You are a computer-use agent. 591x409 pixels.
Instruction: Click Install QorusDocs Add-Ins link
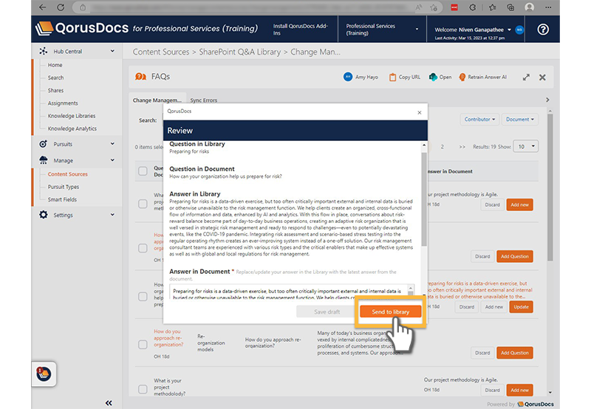click(x=301, y=30)
